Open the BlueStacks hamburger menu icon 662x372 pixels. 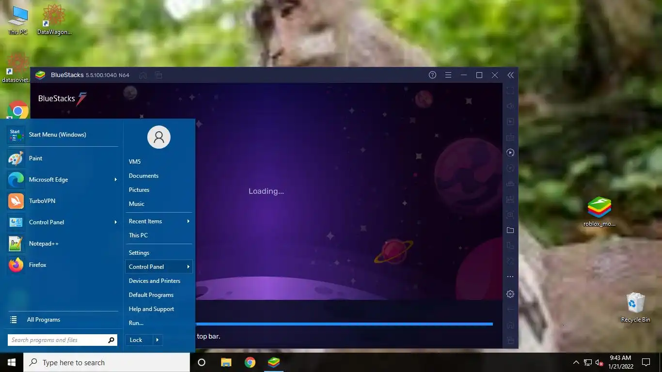[x=448, y=75]
